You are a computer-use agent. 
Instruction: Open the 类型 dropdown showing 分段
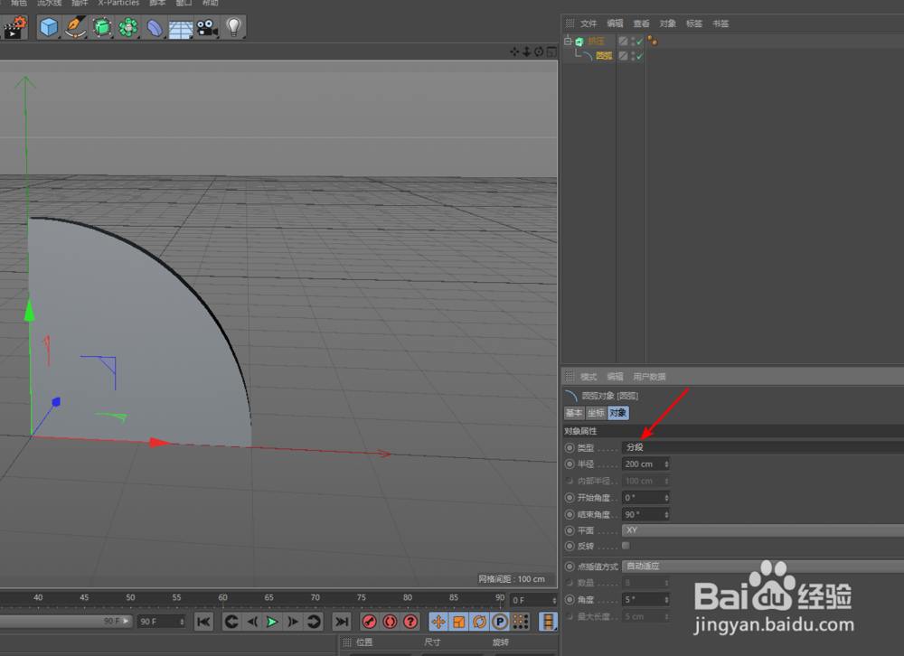762,447
